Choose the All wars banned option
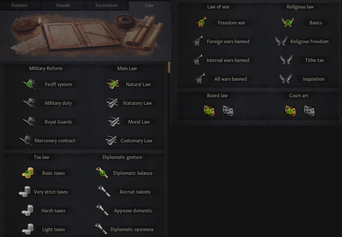 pos(230,79)
